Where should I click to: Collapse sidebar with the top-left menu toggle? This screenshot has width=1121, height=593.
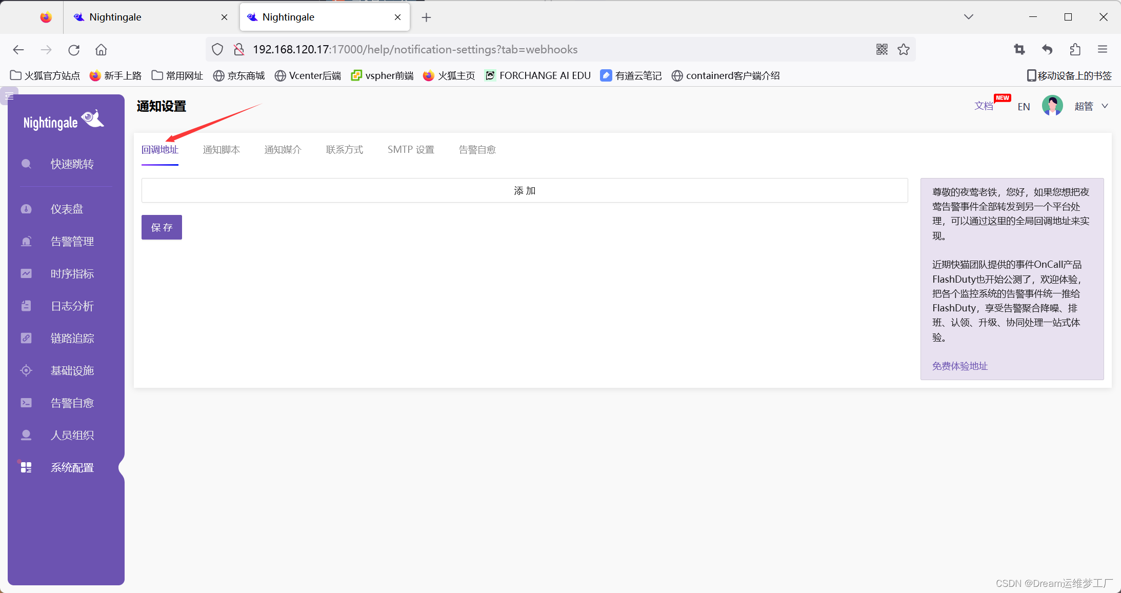[x=9, y=96]
